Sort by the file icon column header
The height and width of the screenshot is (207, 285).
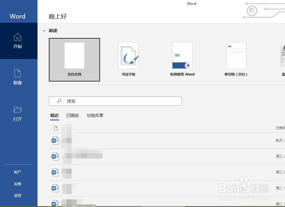[56, 128]
